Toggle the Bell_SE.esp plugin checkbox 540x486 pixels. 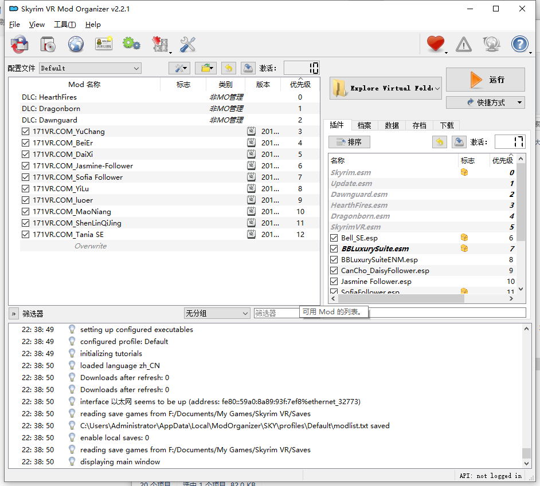pos(334,238)
